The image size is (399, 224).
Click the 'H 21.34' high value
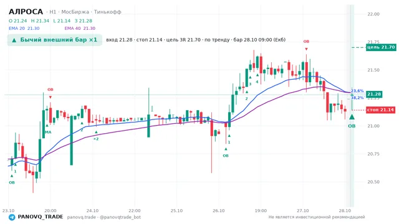coord(40,21)
